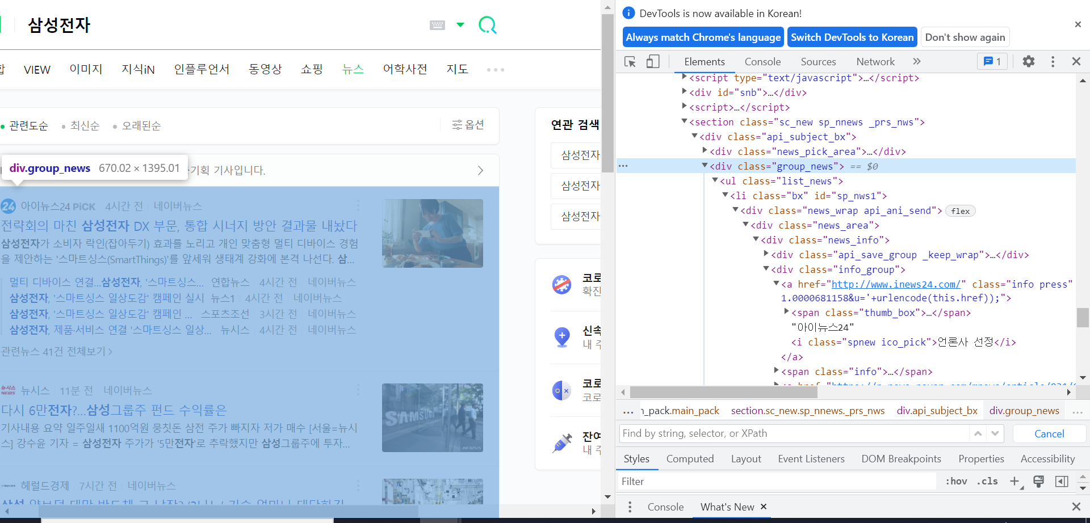The image size is (1090, 523).
Task: Open the DOM Breakpoints pane tab
Action: 901,459
